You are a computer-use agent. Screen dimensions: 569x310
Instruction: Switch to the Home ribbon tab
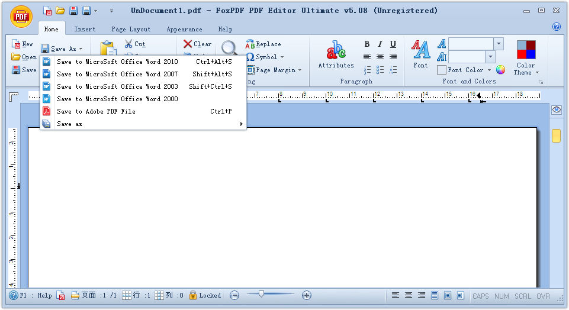point(51,29)
